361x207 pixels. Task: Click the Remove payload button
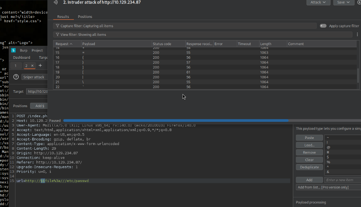point(309,152)
